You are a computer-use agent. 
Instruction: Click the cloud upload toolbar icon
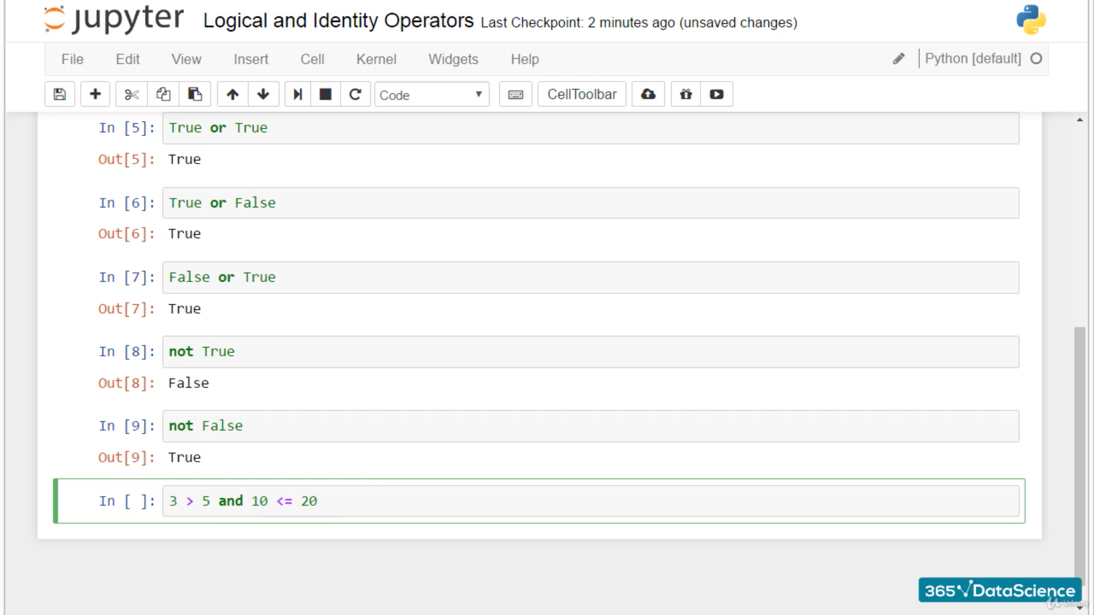[648, 95]
